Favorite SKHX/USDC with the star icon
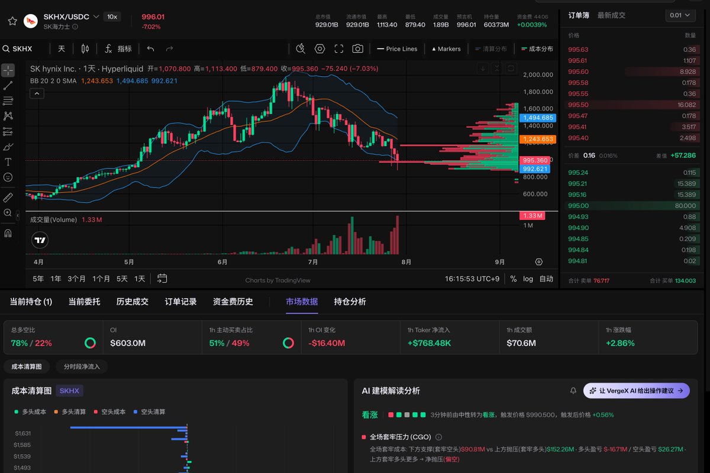 (12, 21)
